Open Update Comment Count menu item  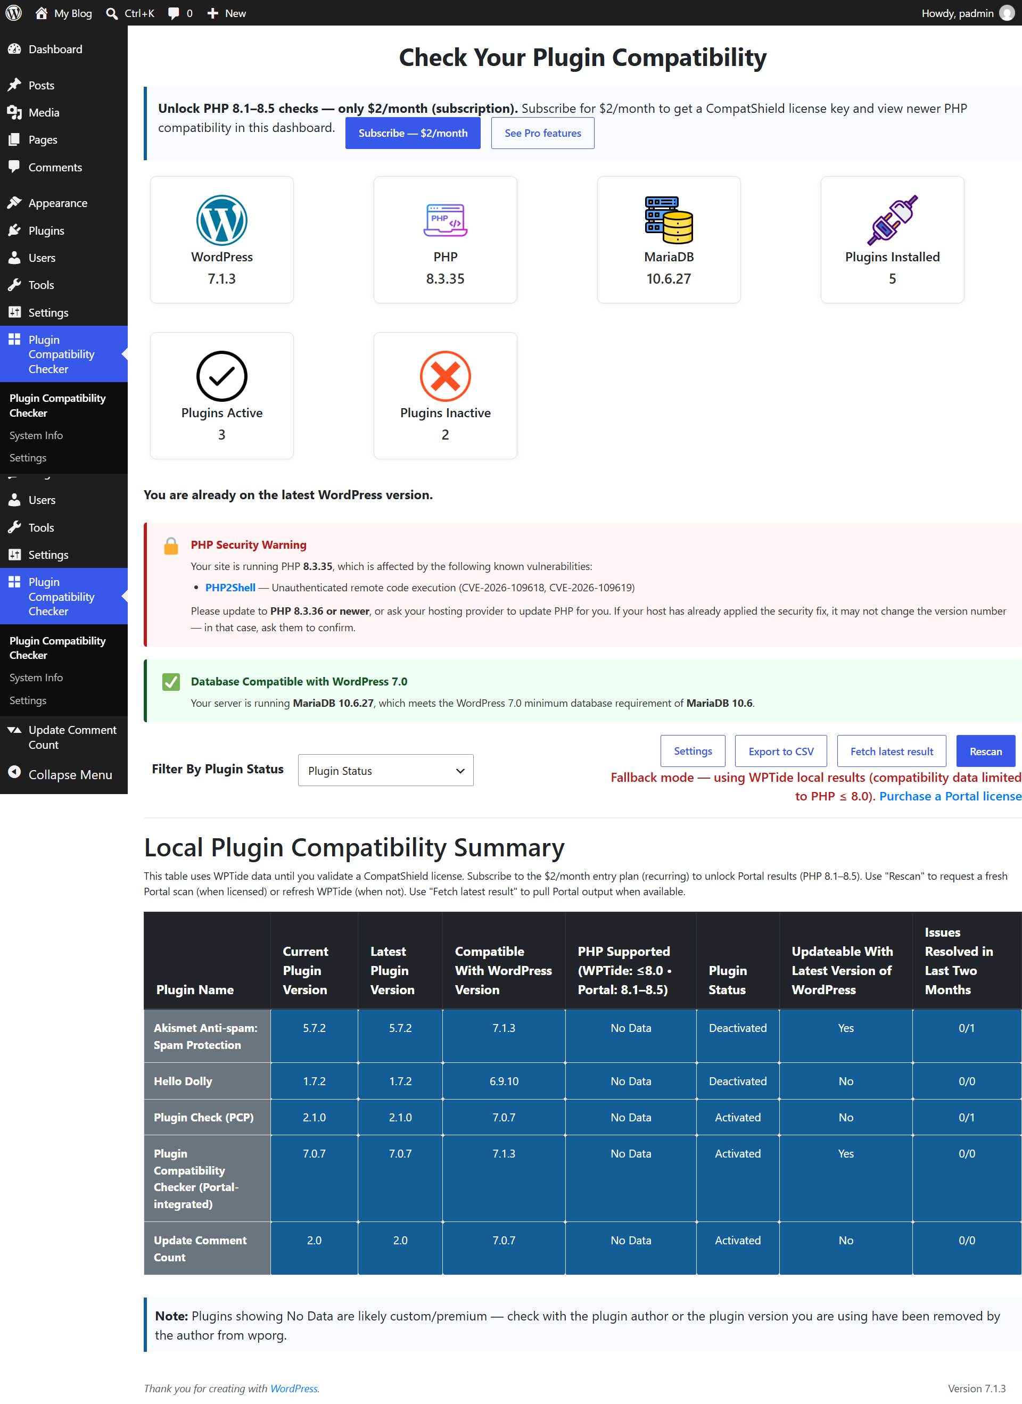pos(64,737)
